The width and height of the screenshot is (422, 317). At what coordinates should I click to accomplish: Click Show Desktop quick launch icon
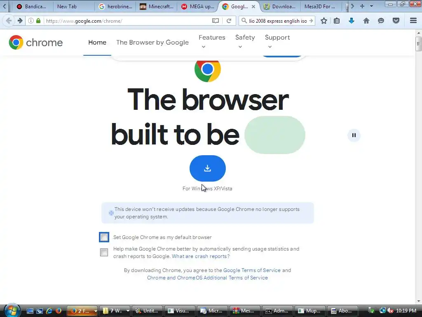[30, 311]
